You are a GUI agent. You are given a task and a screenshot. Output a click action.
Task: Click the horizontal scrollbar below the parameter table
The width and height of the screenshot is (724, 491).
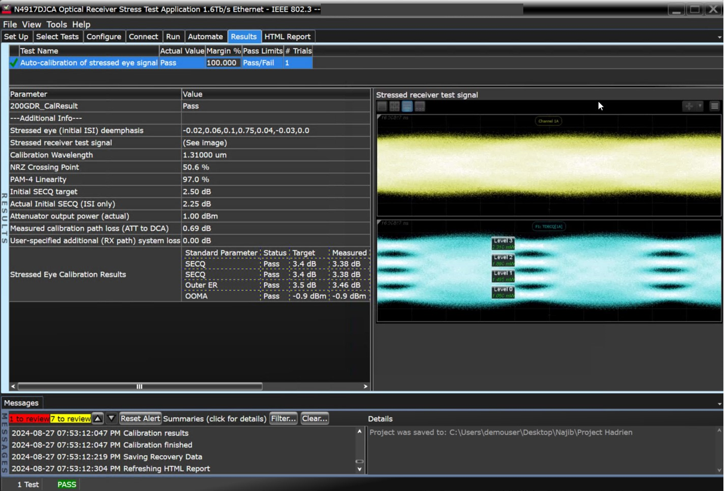pos(139,386)
